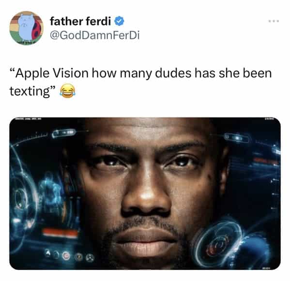
Task: Open father ferdi's profile avatar
Action: 27,28
